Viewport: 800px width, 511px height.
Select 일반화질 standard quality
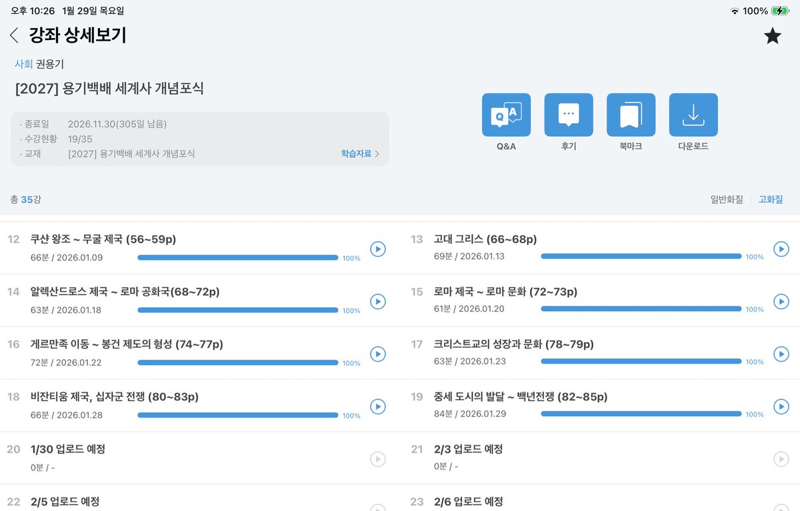727,199
